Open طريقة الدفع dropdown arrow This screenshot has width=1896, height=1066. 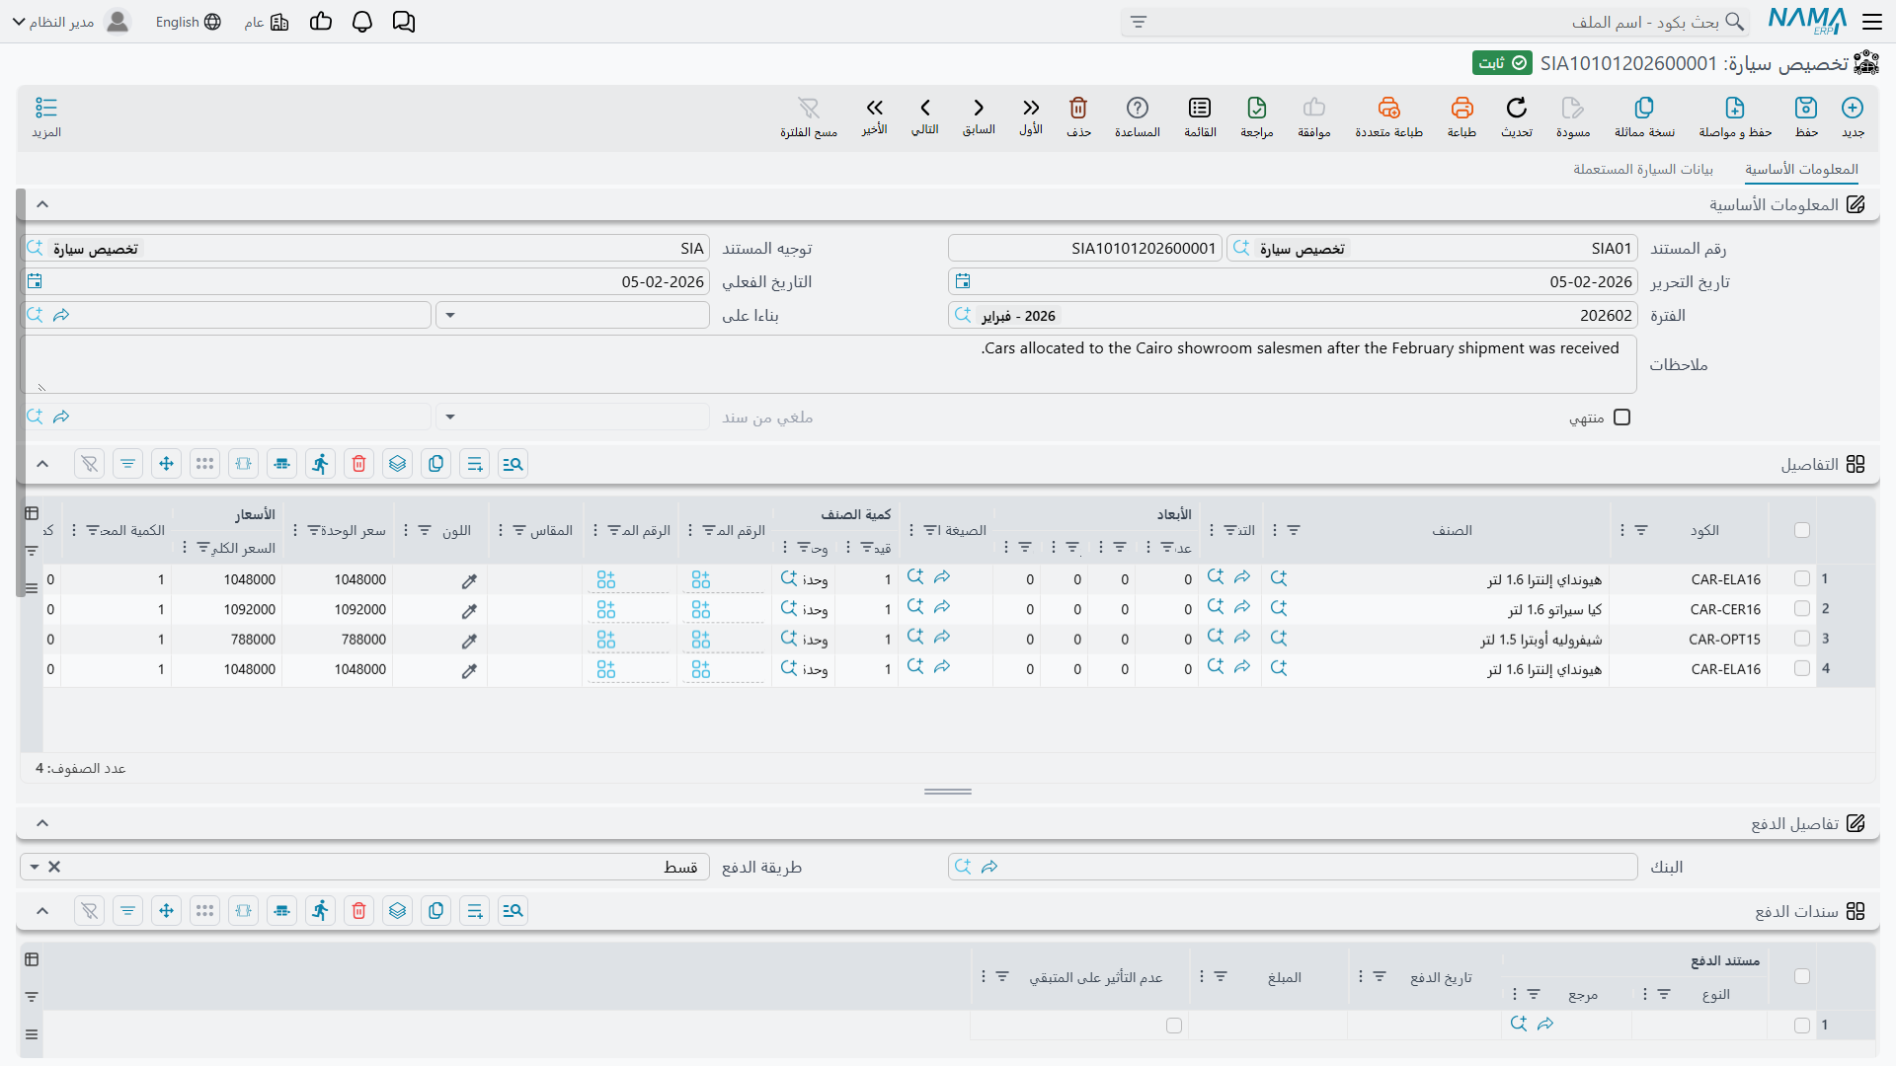[35, 868]
